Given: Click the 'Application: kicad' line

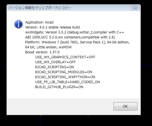Looking at the screenshot, I should coord(39,22).
